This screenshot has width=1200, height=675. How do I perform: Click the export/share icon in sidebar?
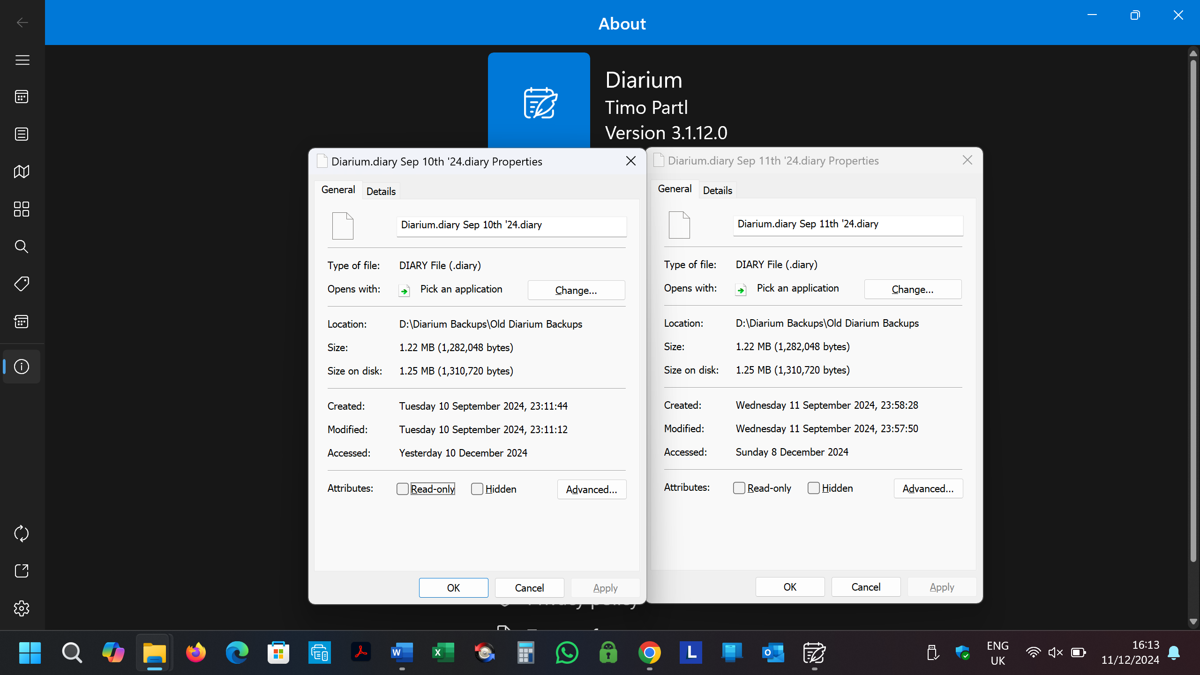tap(22, 571)
